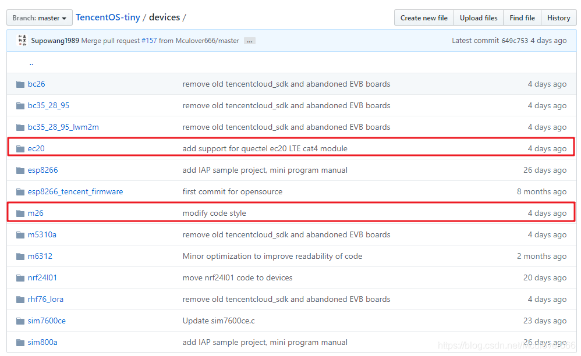Click the folder icon for rhf76_lora
The image size is (581, 356).
tap(20, 299)
